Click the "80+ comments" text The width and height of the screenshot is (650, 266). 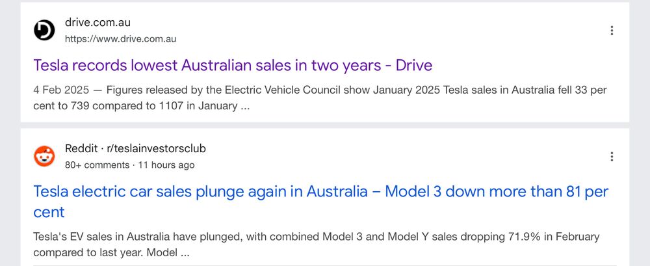(x=97, y=165)
